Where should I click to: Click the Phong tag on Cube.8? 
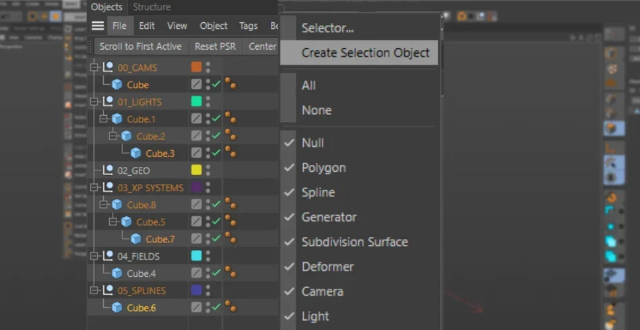pyautogui.click(x=230, y=203)
